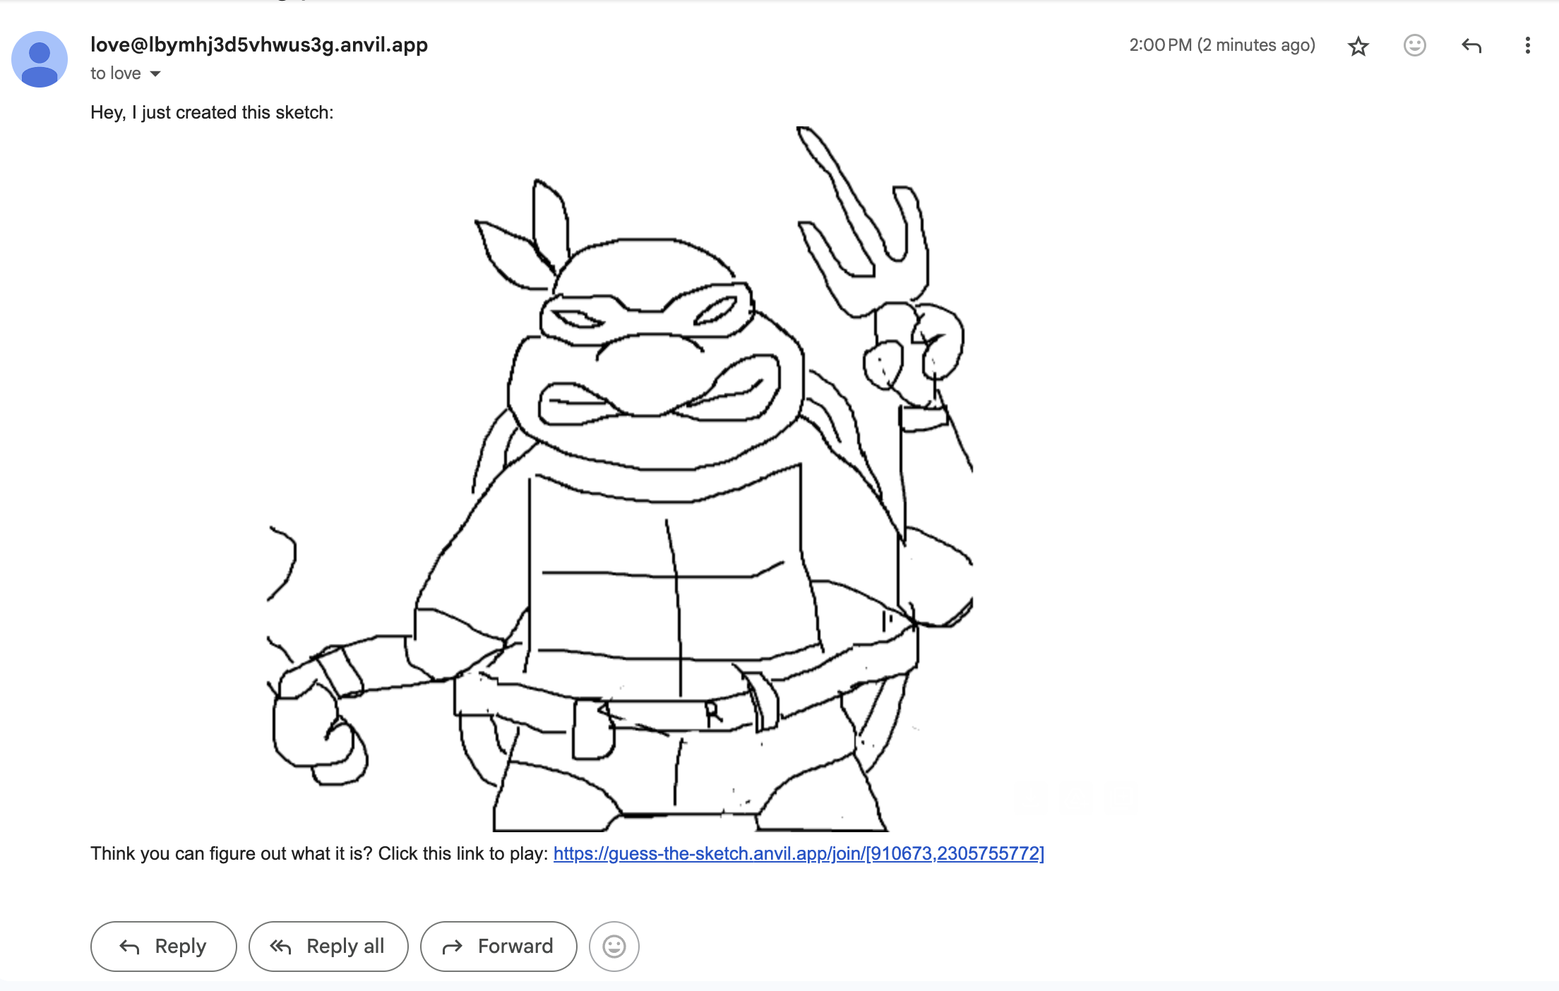
Task: Click the 'Hey, I just created this sketch' text
Action: [x=212, y=113]
